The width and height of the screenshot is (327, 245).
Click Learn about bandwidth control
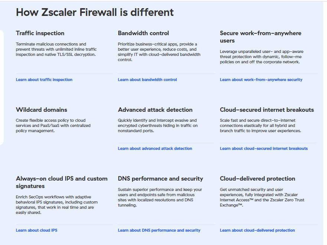coord(147,80)
